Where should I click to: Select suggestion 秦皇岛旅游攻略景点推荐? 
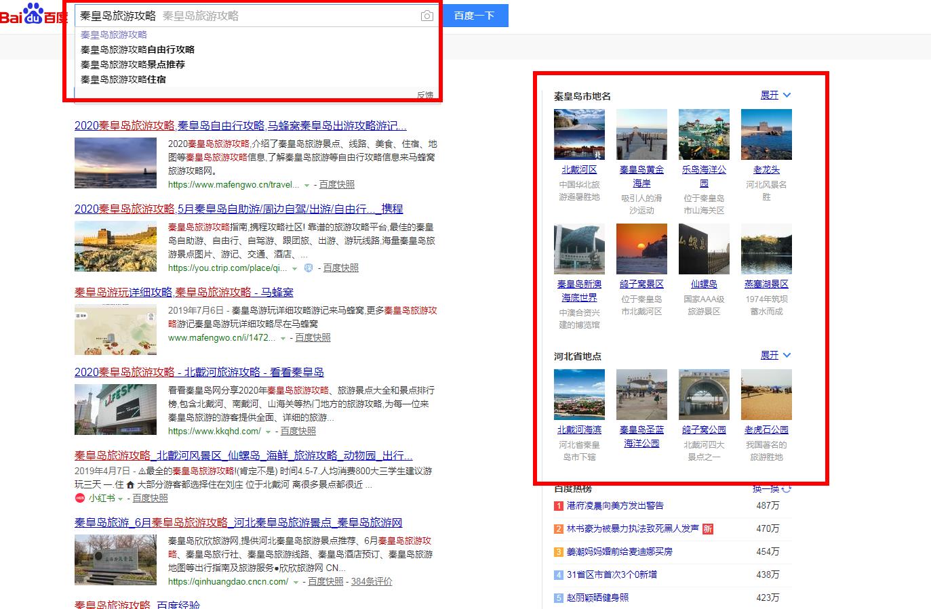tap(133, 64)
